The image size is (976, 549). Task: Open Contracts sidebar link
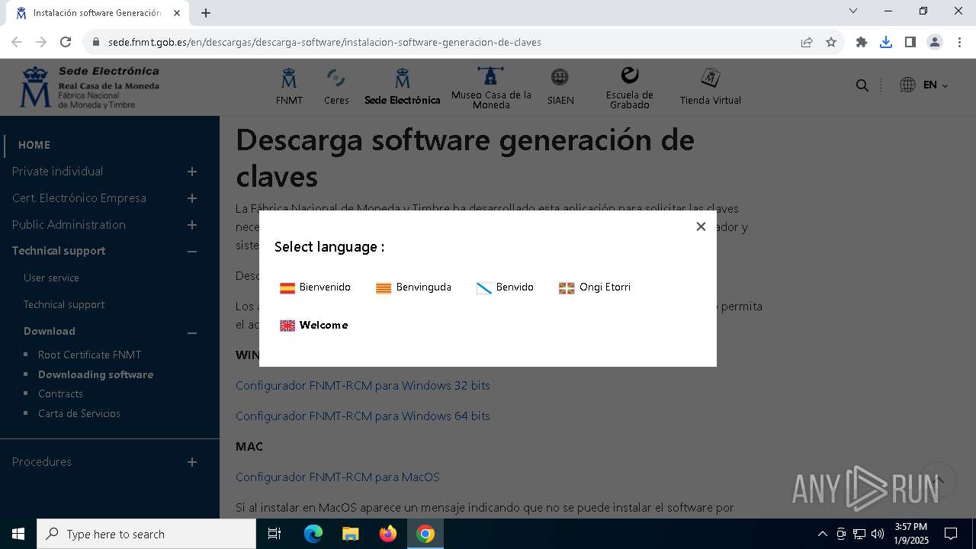[x=60, y=393]
